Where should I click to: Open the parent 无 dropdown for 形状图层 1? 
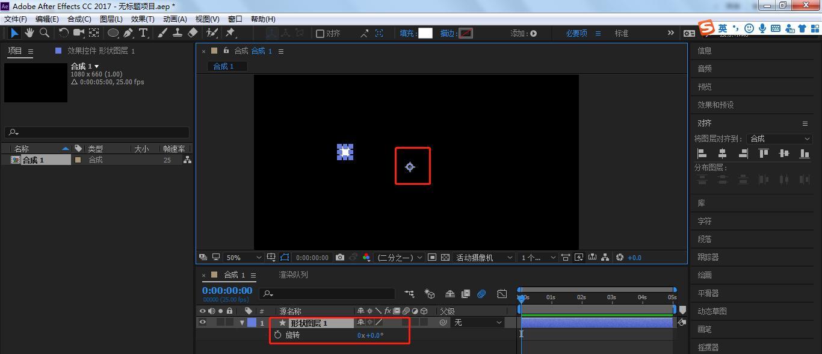(478, 323)
